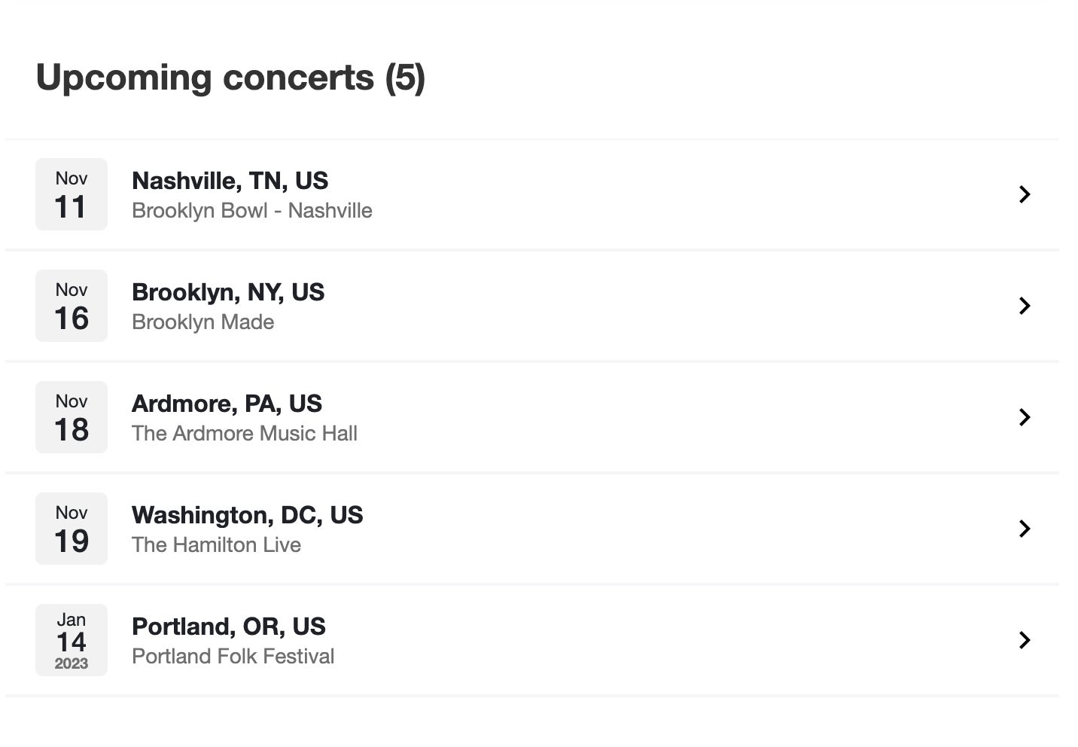Screen dimensions: 1078x747
Task: Click the Upcoming concerts (5) heading
Action: click(x=230, y=78)
